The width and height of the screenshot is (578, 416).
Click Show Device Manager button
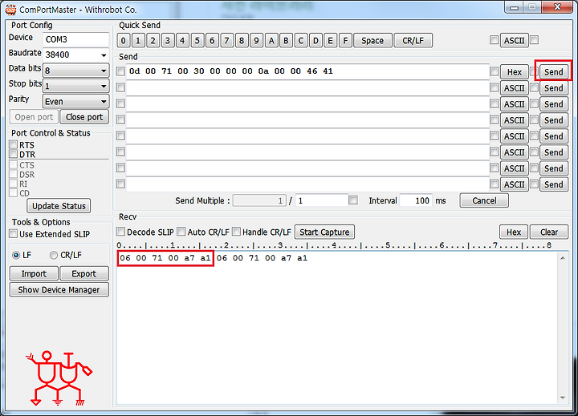tap(59, 289)
